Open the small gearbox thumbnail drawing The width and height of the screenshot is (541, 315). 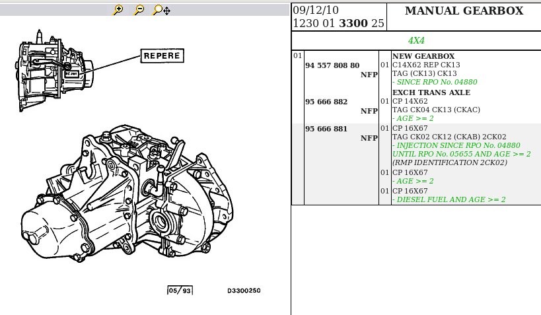55,71
